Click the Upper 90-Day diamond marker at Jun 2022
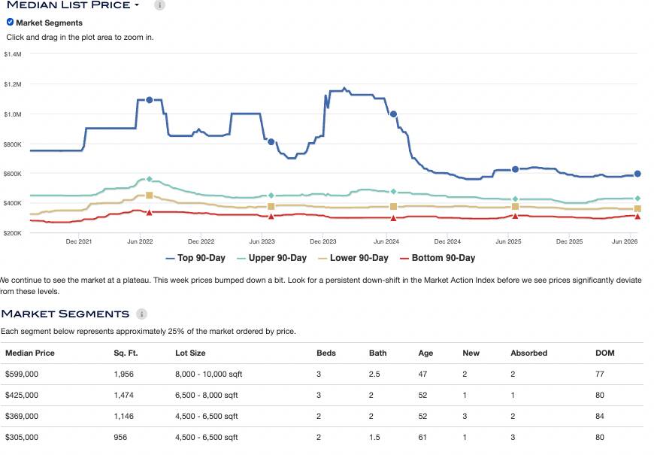This screenshot has width=654, height=455. 150,179
